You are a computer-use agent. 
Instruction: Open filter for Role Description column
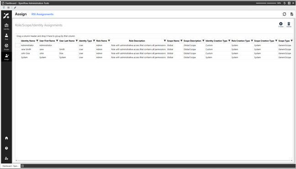[x=165, y=41]
